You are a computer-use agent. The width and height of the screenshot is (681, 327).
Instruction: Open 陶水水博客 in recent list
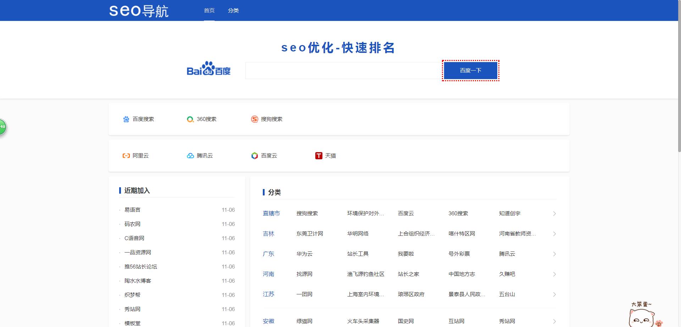(x=138, y=281)
